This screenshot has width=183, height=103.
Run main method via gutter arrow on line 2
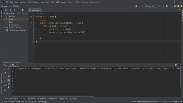[x=31, y=23]
